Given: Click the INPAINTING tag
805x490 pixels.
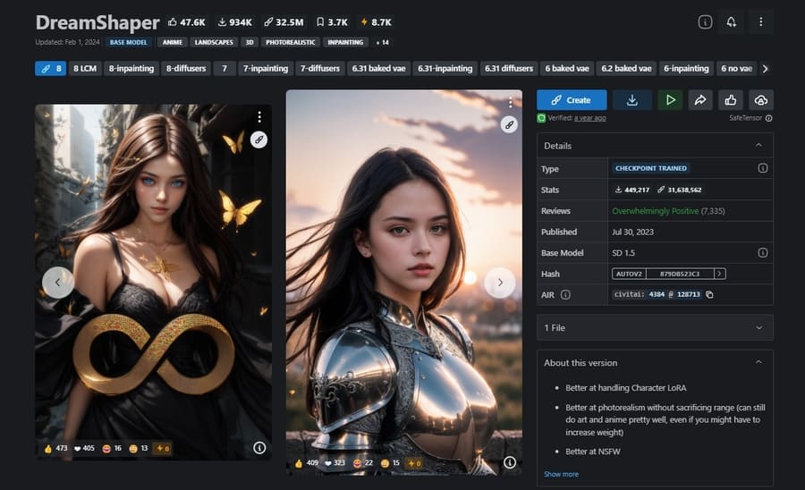Looking at the screenshot, I should click(345, 42).
